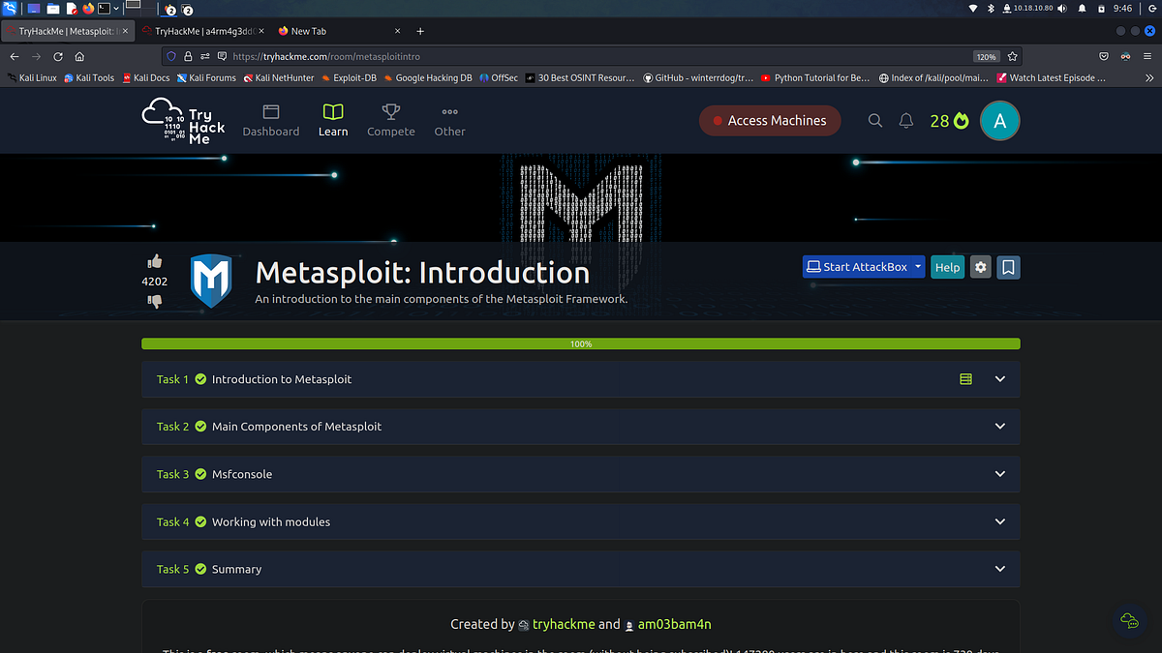Open the Start AttackBox dropdown arrow
Viewport: 1162px width, 653px height.
(917, 267)
